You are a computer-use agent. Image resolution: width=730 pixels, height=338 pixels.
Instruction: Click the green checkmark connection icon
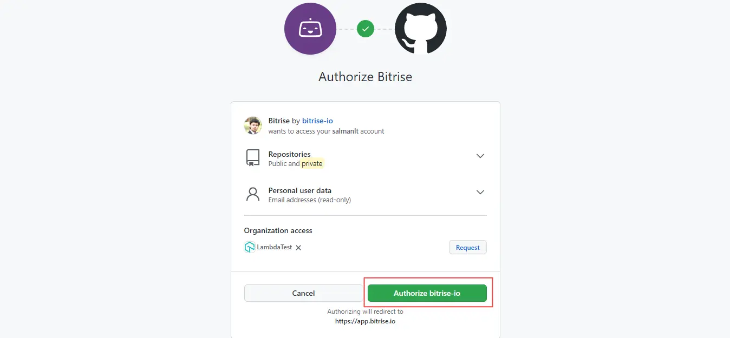[x=366, y=29]
